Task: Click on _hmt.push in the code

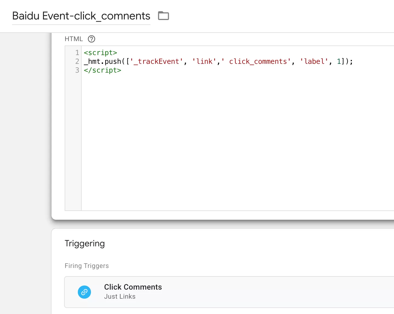Action: click(x=103, y=61)
